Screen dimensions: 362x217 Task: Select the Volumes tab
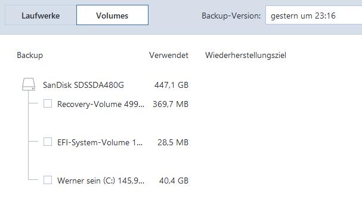[x=112, y=16]
